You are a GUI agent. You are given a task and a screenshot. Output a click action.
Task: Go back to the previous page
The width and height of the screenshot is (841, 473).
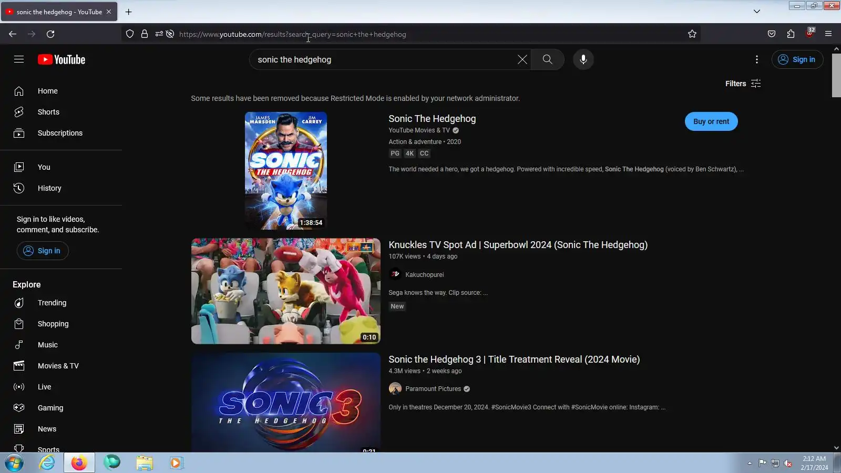(13, 34)
